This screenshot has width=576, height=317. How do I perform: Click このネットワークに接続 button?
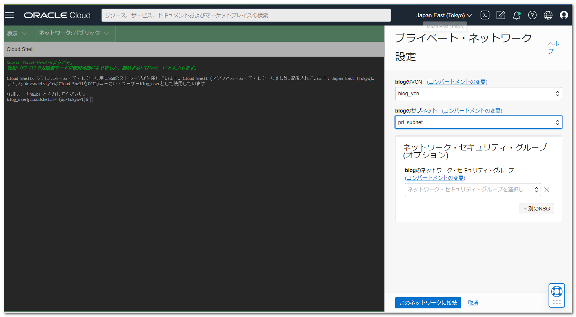coord(428,303)
